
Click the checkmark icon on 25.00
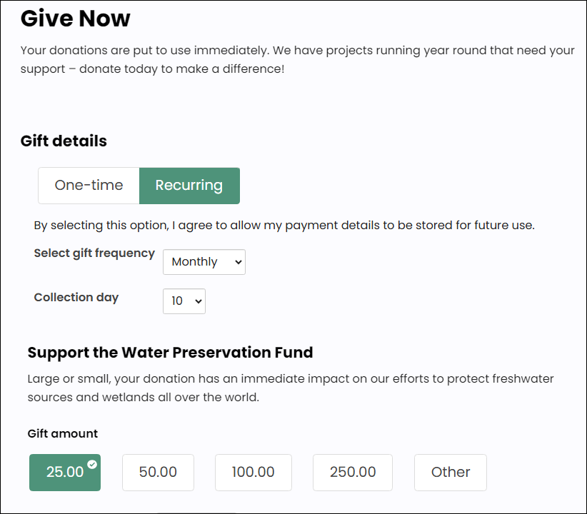coord(92,464)
